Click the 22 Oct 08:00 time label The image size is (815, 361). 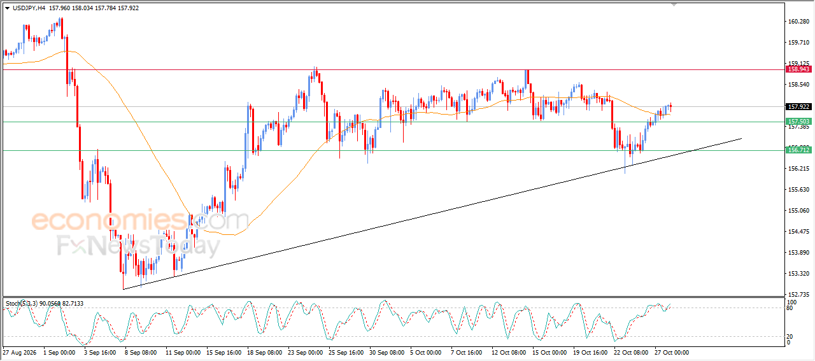[x=632, y=352]
